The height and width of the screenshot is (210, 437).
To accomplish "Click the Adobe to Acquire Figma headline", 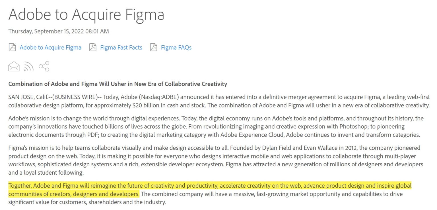I will pyautogui.click(x=86, y=14).
